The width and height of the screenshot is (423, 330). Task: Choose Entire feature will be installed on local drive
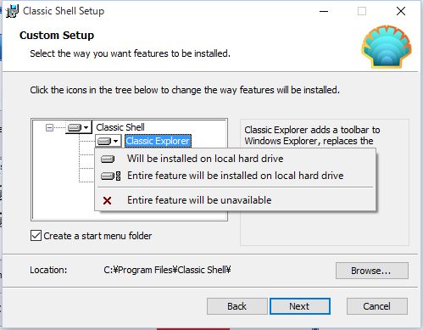[x=236, y=176]
